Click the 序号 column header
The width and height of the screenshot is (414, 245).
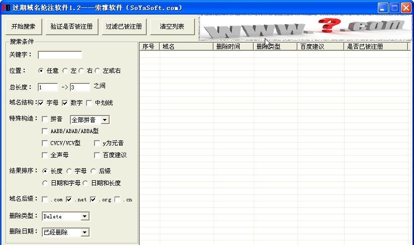(149, 47)
